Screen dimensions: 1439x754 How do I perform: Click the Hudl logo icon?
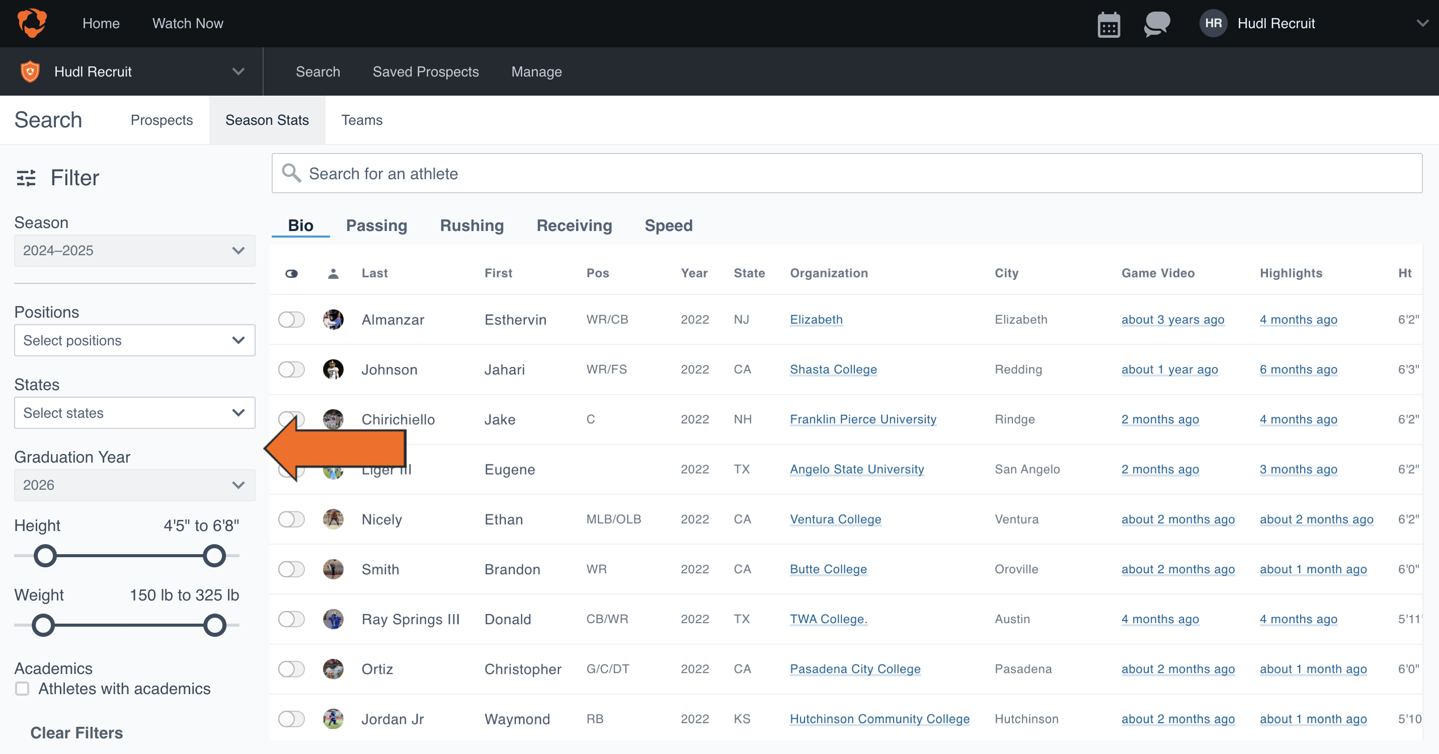click(x=32, y=23)
